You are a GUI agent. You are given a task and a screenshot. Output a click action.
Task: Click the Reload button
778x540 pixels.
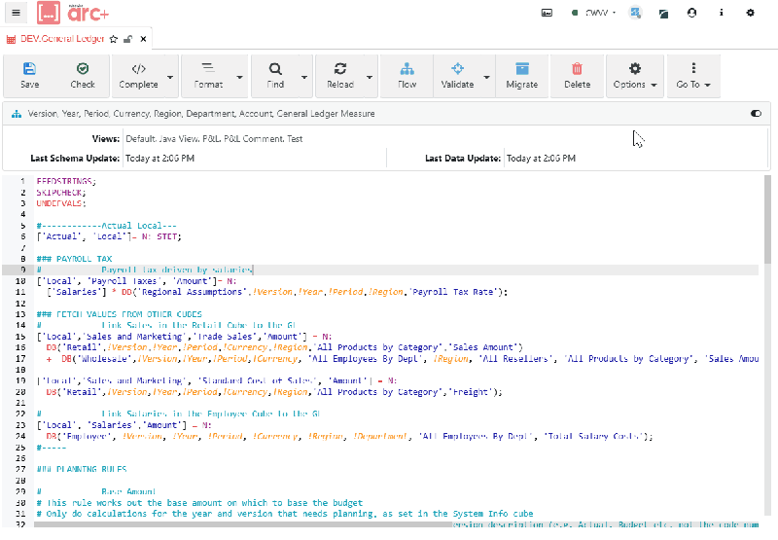pyautogui.click(x=339, y=76)
